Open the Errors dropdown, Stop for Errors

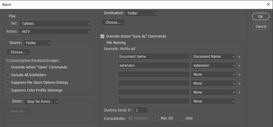click(x=42, y=101)
